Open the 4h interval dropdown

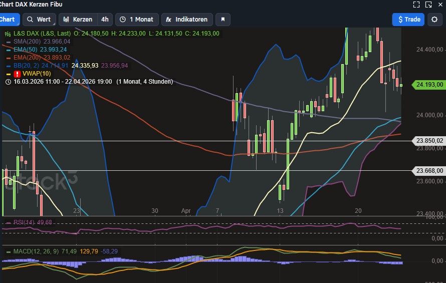tap(105, 20)
